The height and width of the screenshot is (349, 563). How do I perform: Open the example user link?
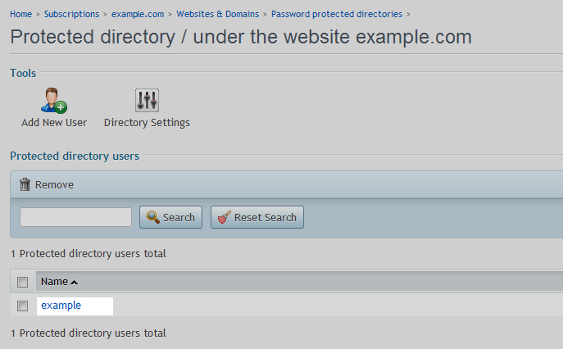pyautogui.click(x=61, y=306)
